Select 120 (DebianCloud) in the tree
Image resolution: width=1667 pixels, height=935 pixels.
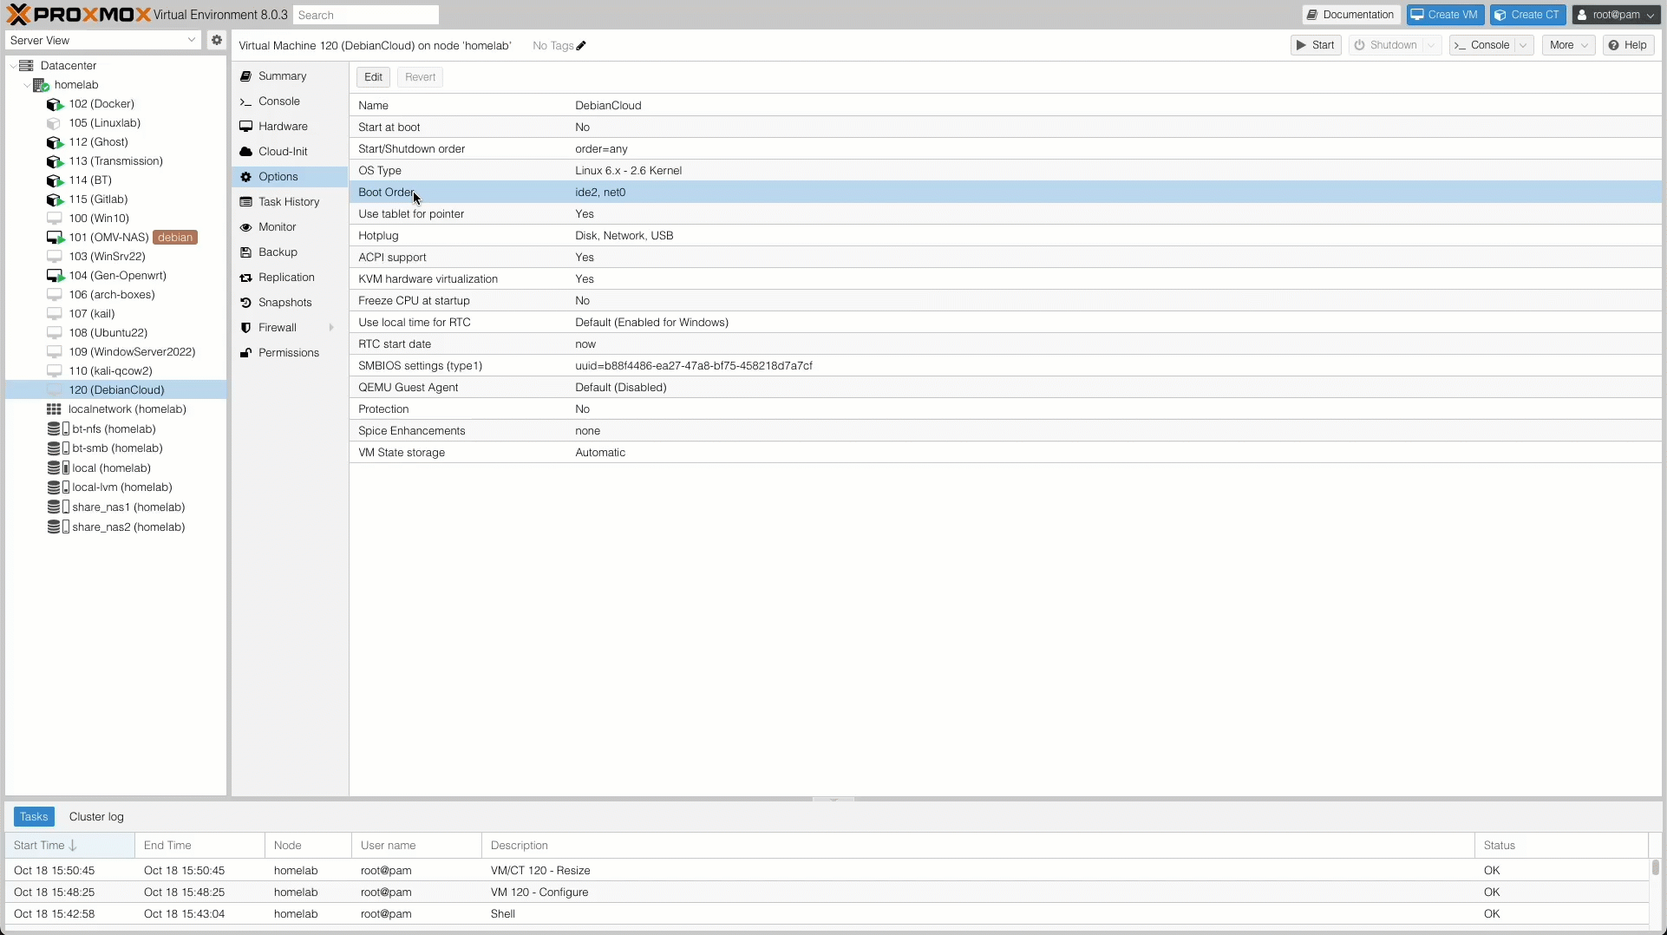pos(116,390)
